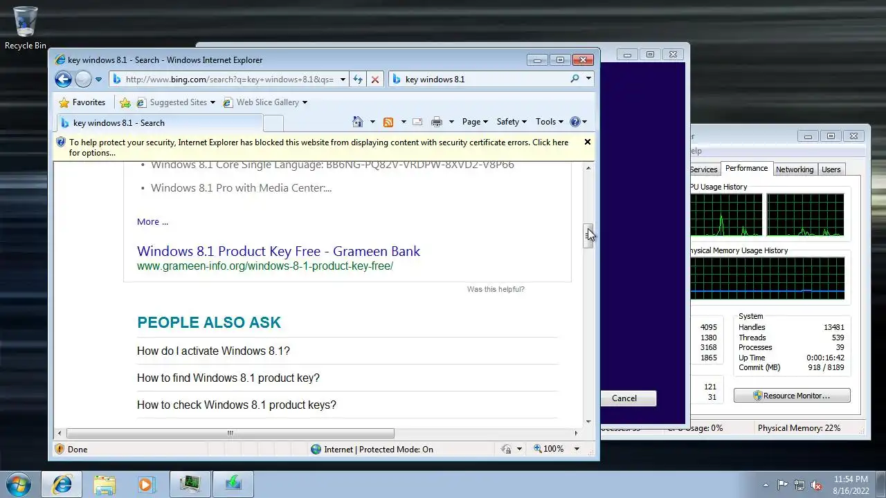Screen dimensions: 886x498
Task: Open the recent pages dropdown arrow
Action: pyautogui.click(x=98, y=80)
